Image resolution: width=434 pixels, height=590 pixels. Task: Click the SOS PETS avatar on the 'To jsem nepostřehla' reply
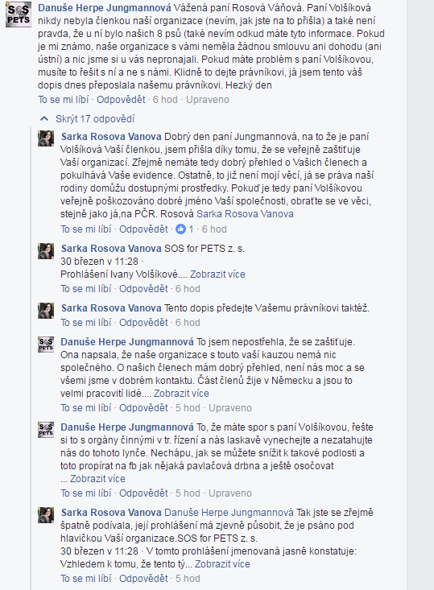click(x=46, y=344)
